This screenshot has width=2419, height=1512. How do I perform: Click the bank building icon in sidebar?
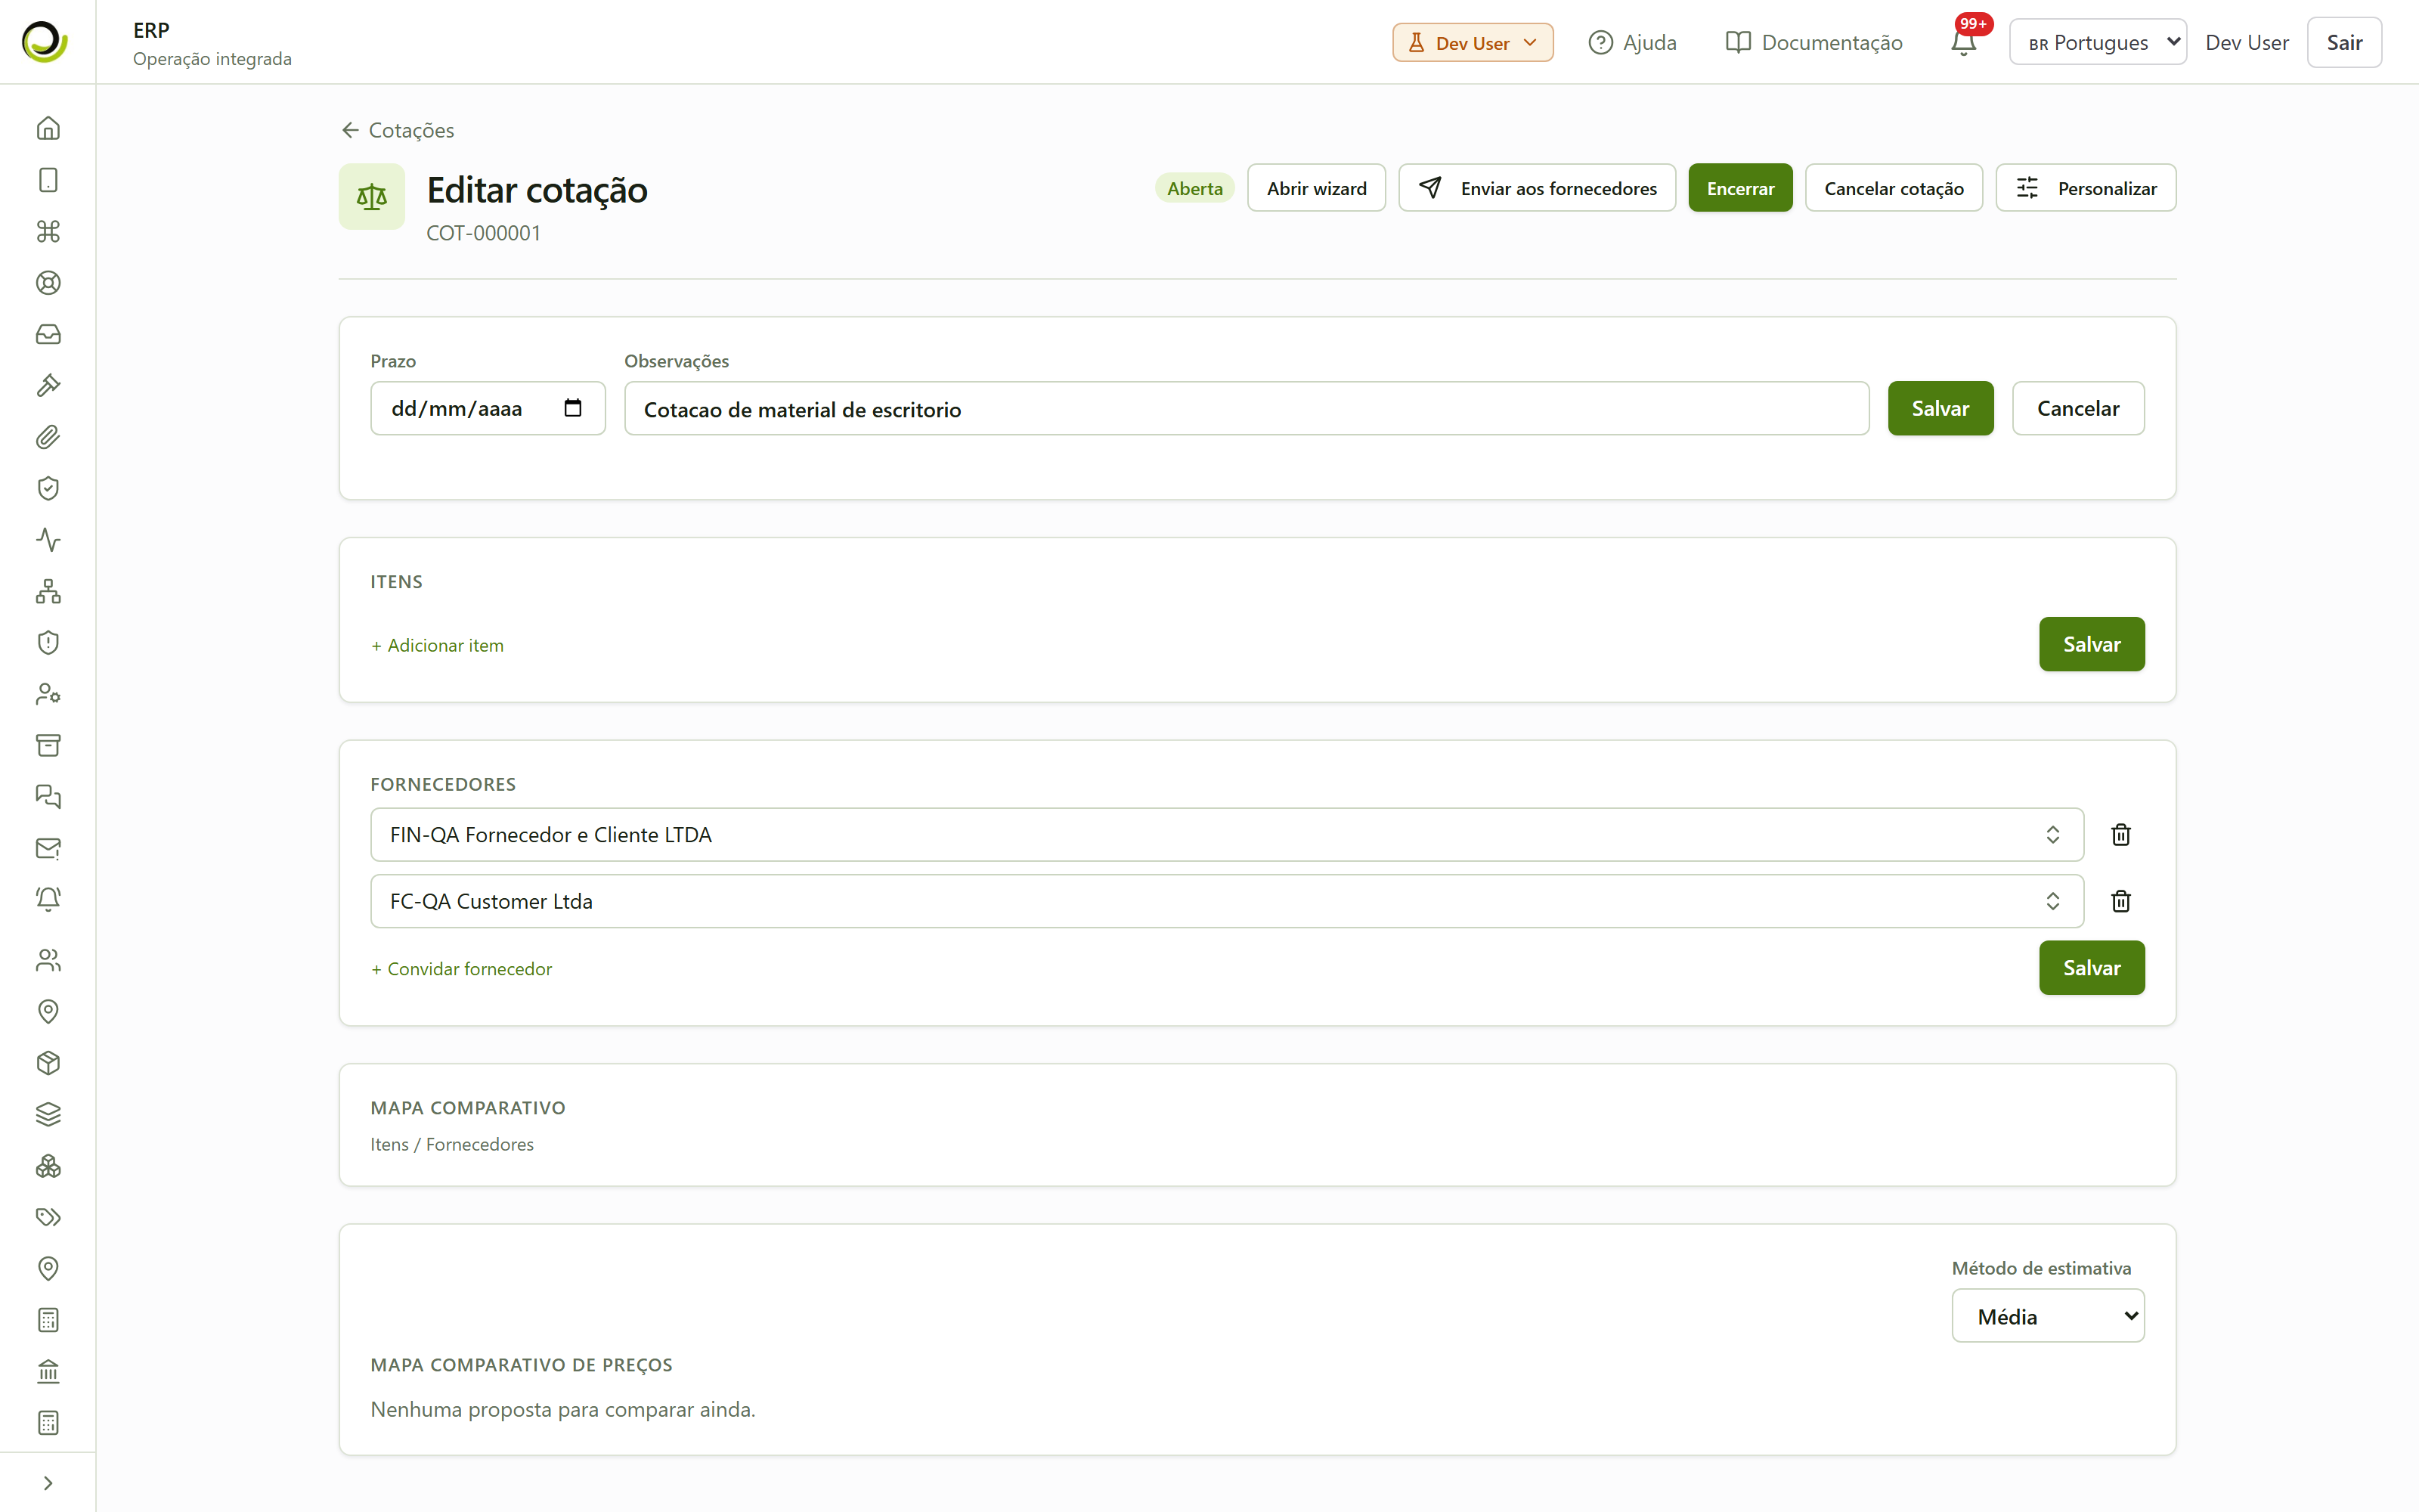[x=48, y=1371]
